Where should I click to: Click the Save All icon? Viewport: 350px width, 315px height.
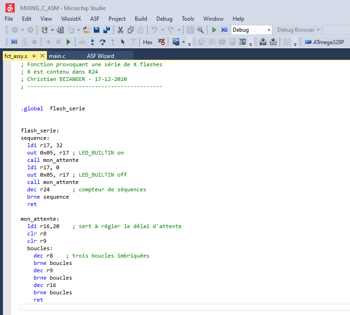coord(107,30)
